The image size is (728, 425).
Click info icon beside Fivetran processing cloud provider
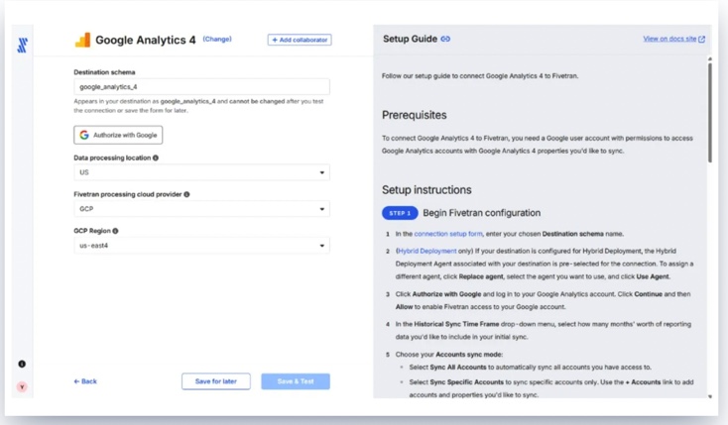[186, 194]
